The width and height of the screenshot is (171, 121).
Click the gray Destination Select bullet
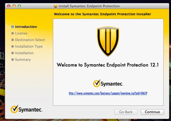tap(12, 40)
